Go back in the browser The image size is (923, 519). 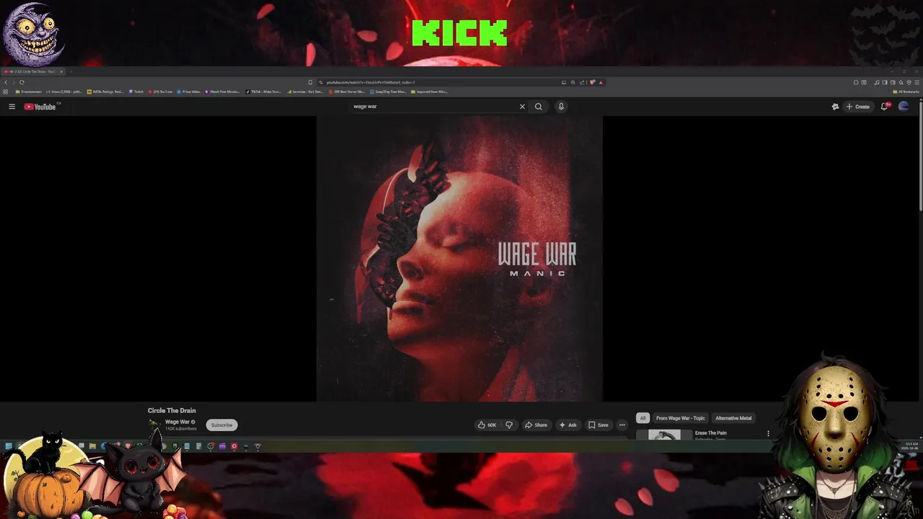pyautogui.click(x=6, y=82)
